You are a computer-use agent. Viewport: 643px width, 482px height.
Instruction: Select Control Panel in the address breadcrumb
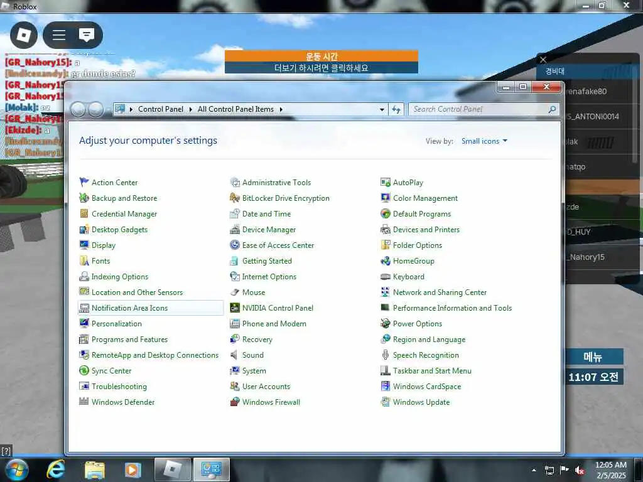click(161, 109)
